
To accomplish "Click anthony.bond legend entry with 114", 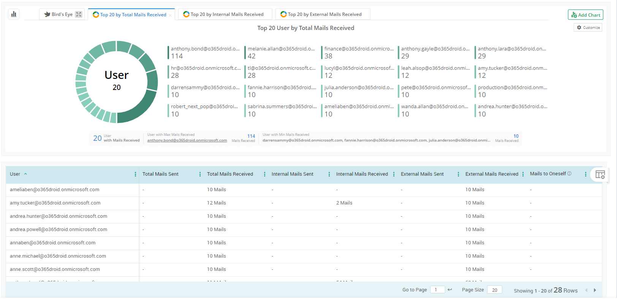I will (204, 52).
